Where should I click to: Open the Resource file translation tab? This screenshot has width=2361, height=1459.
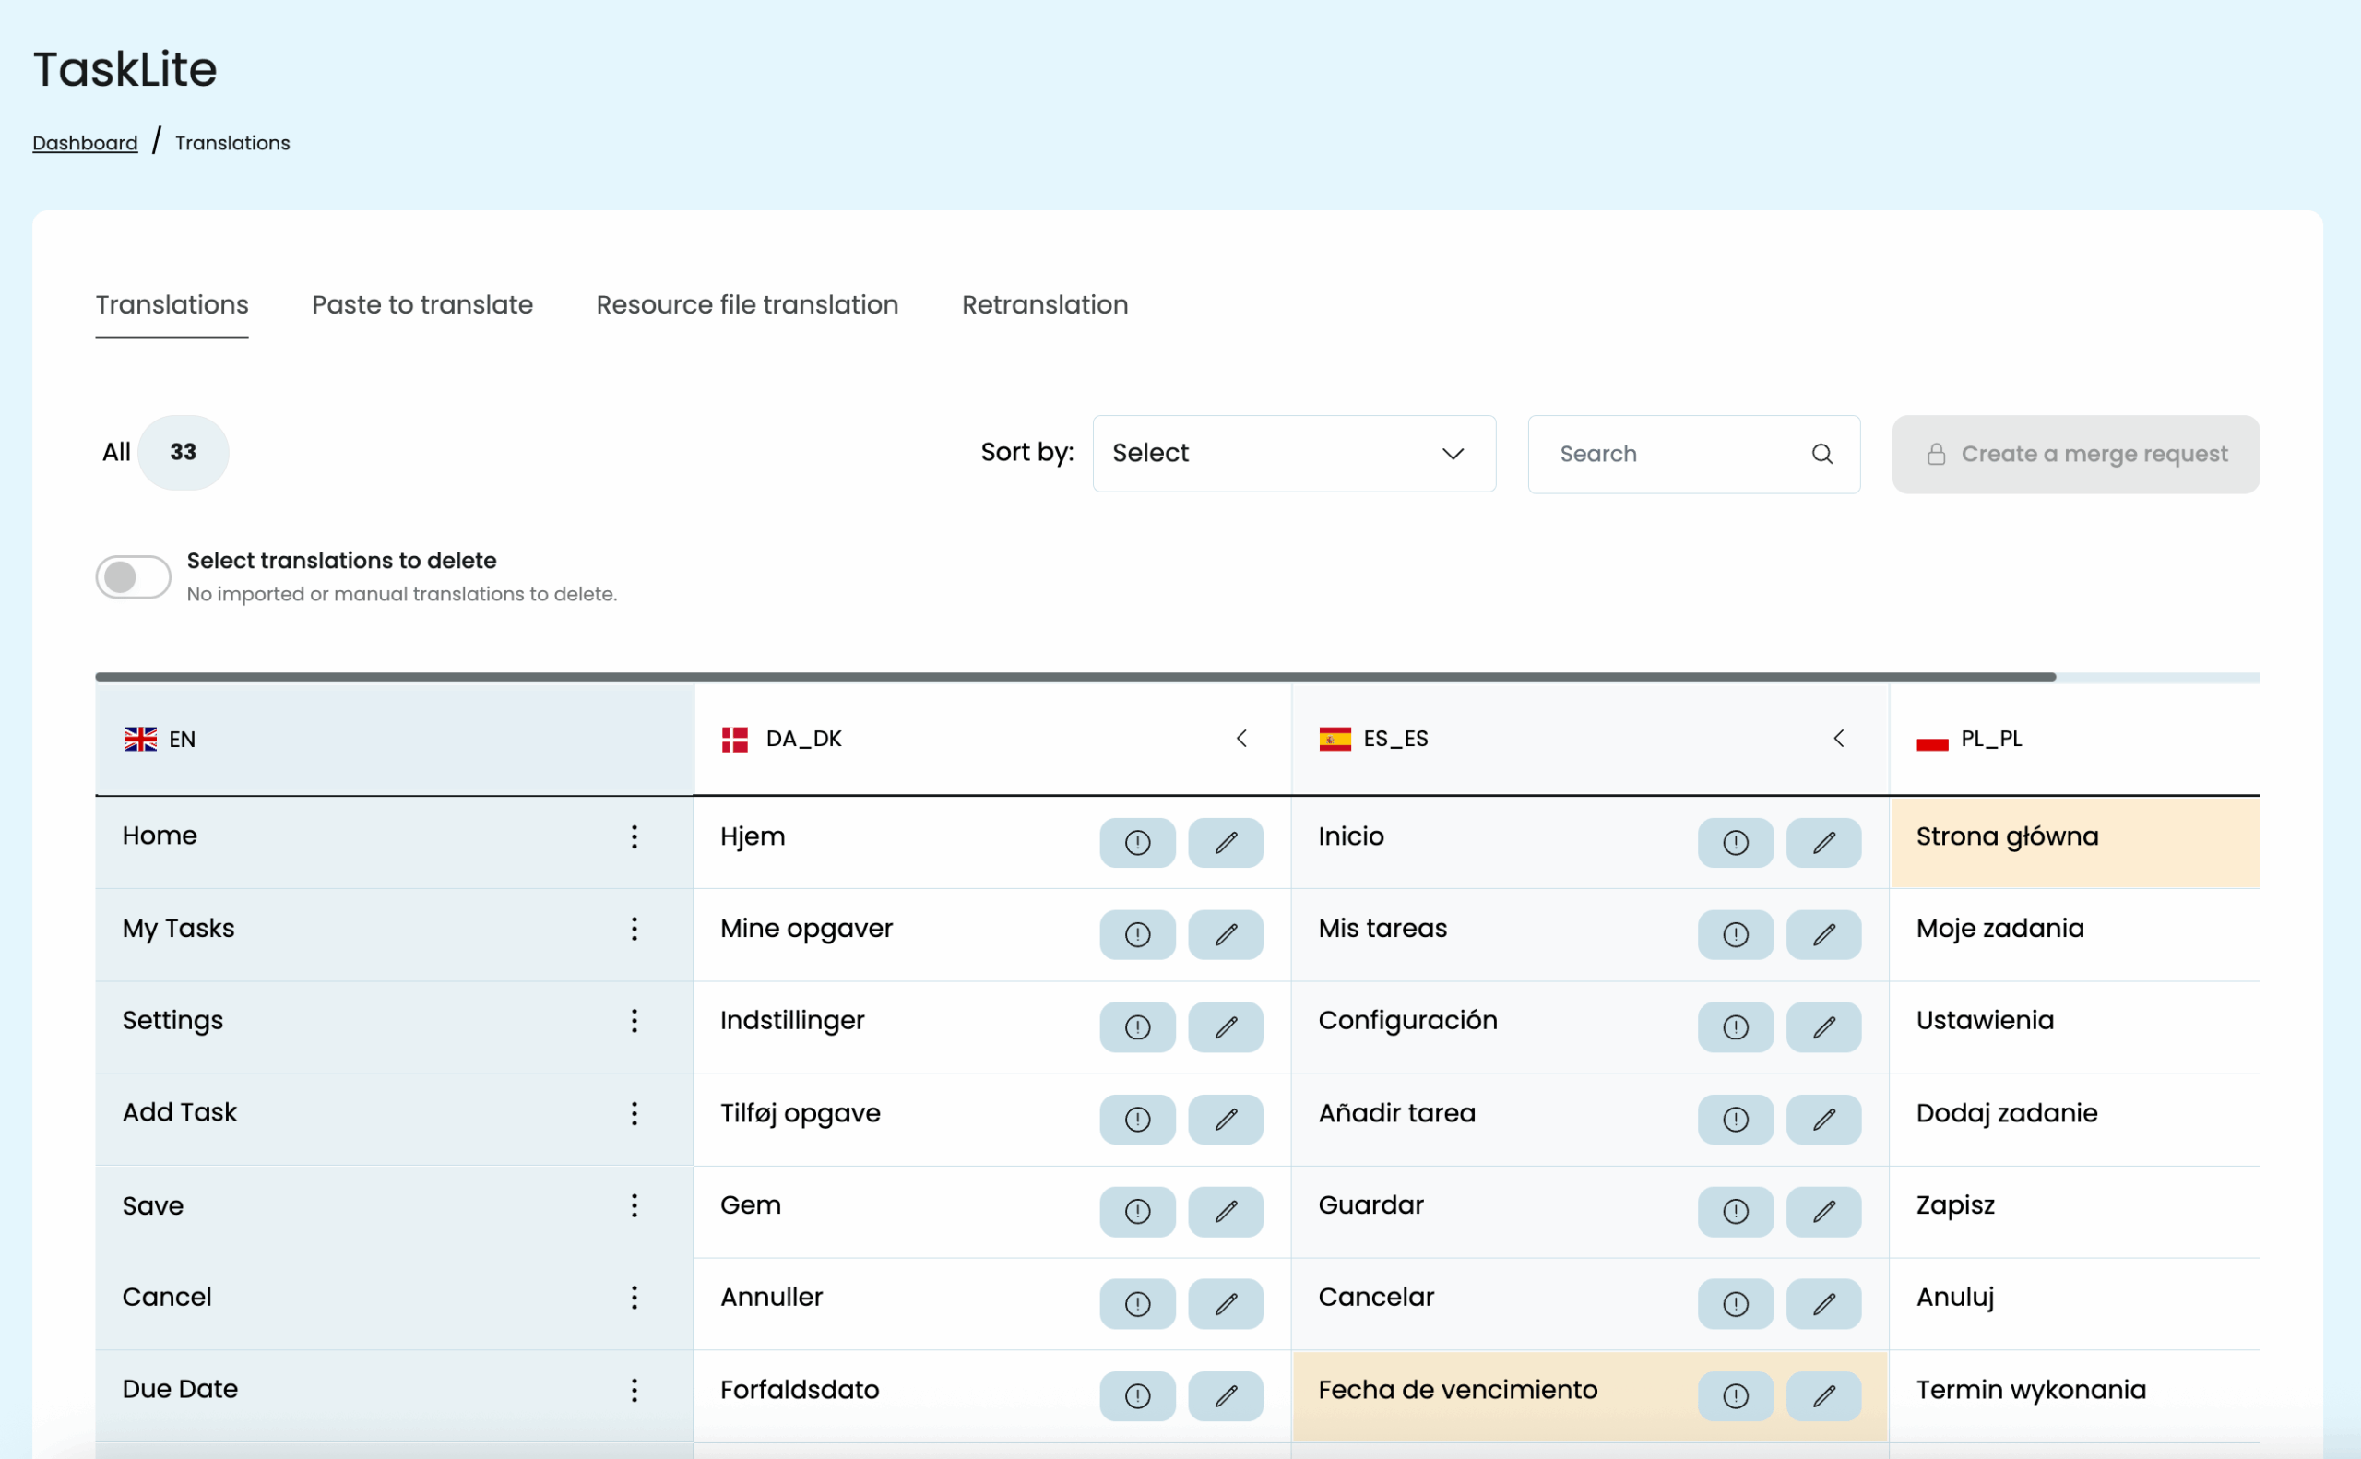click(x=747, y=305)
